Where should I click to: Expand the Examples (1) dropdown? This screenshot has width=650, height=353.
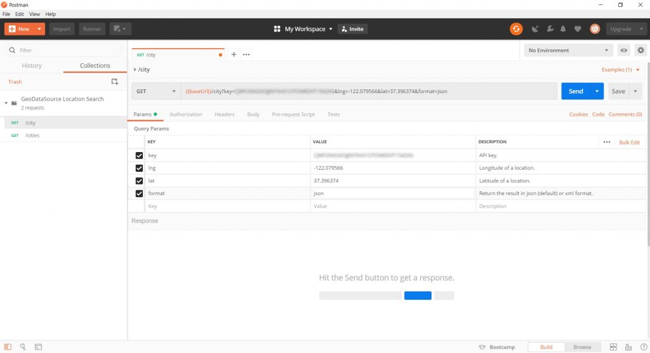pyautogui.click(x=621, y=70)
